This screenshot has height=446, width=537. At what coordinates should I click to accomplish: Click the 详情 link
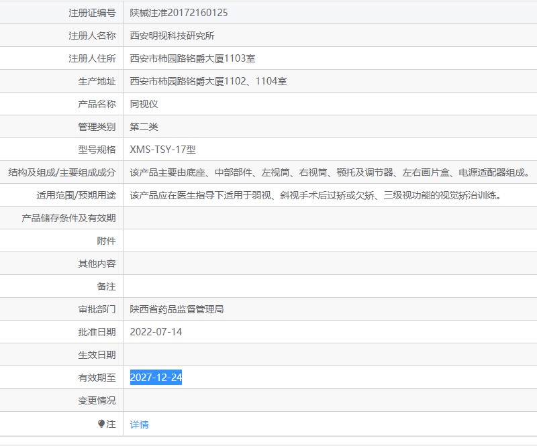[x=139, y=424]
